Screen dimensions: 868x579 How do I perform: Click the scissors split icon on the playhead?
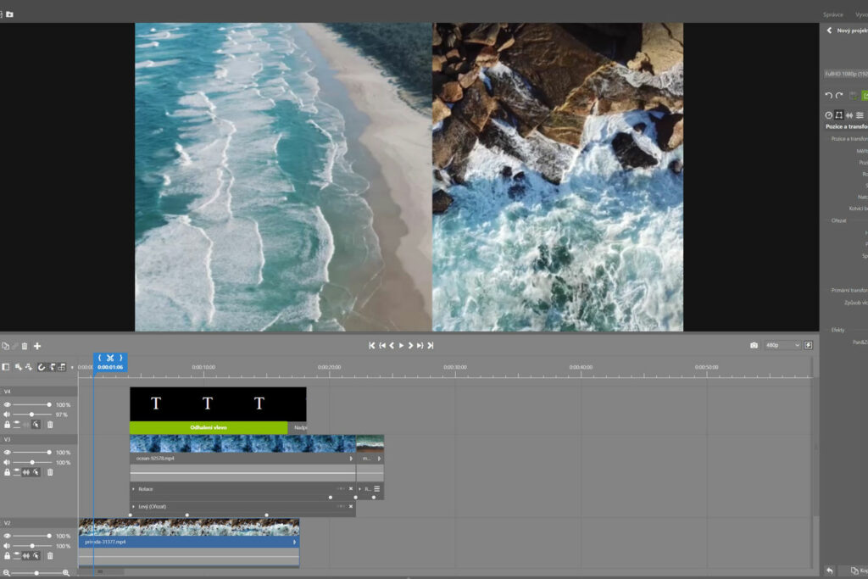[110, 358]
